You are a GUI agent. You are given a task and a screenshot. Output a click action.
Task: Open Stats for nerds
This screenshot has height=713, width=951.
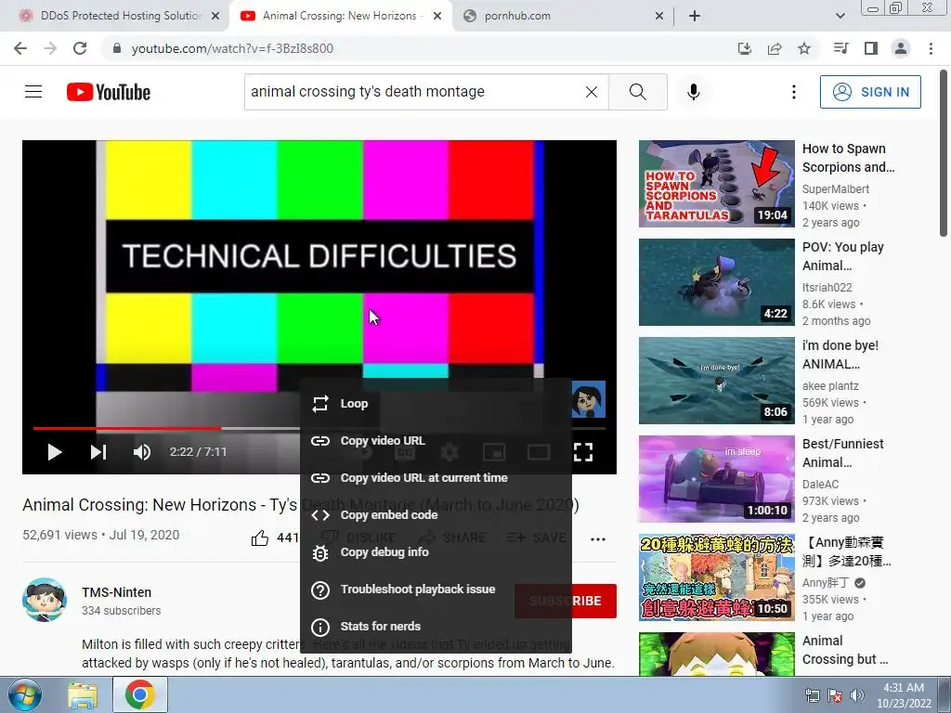436,627
